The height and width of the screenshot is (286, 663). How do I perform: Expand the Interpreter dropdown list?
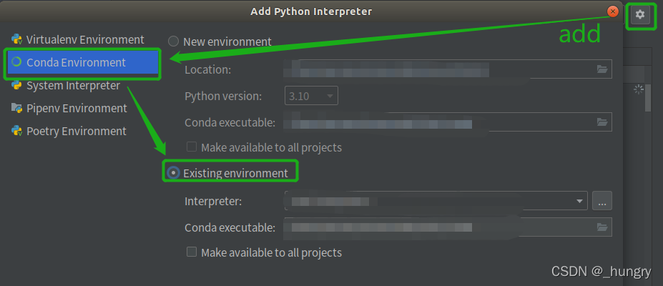click(x=580, y=201)
